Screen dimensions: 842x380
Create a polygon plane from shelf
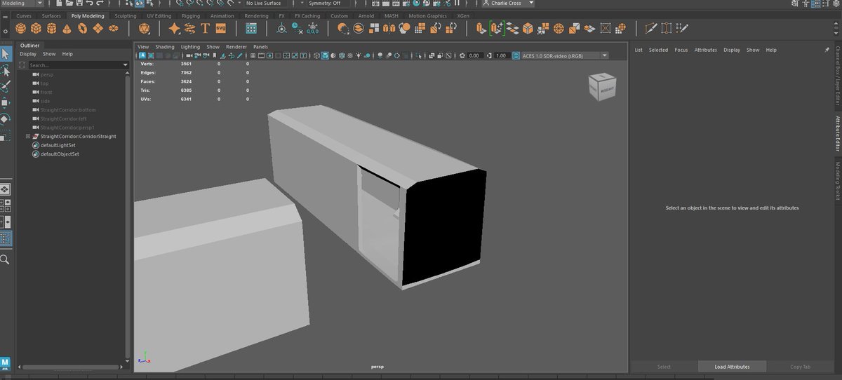[98, 28]
